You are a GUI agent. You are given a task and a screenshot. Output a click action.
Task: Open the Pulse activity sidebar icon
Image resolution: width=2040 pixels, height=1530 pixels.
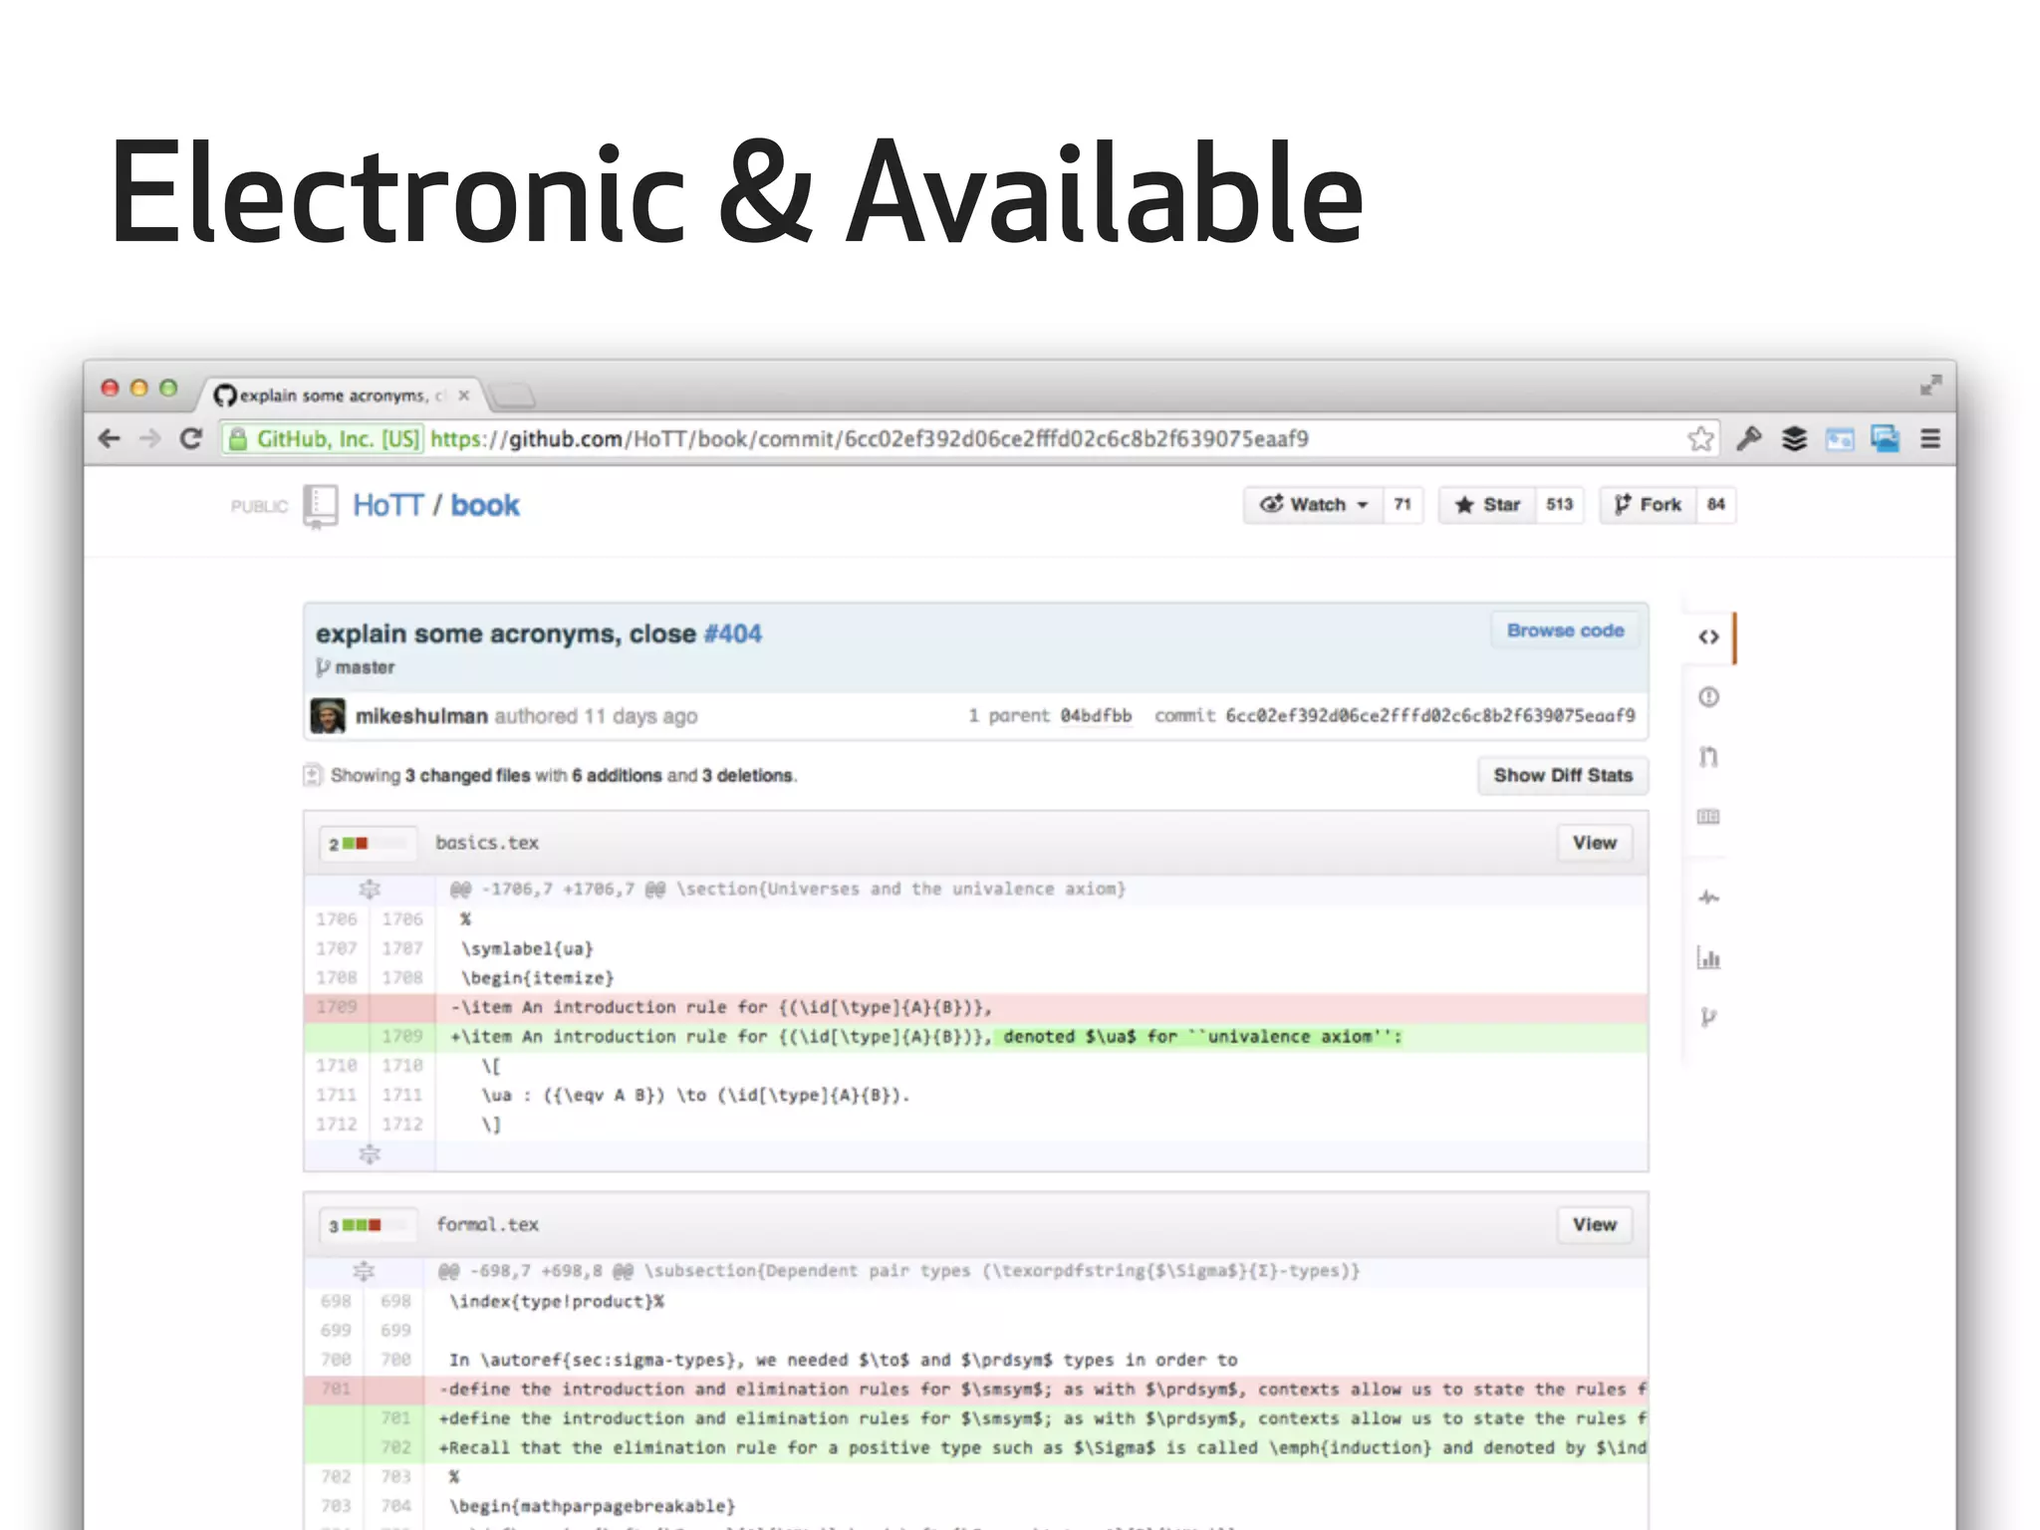[1708, 897]
